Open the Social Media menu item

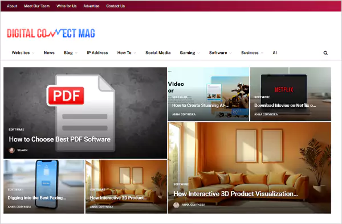pyautogui.click(x=158, y=53)
